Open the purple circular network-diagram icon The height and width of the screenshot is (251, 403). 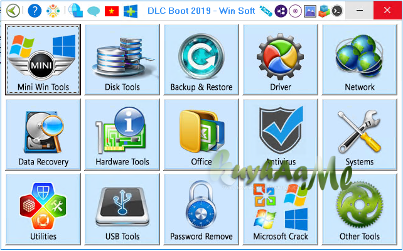(281, 11)
